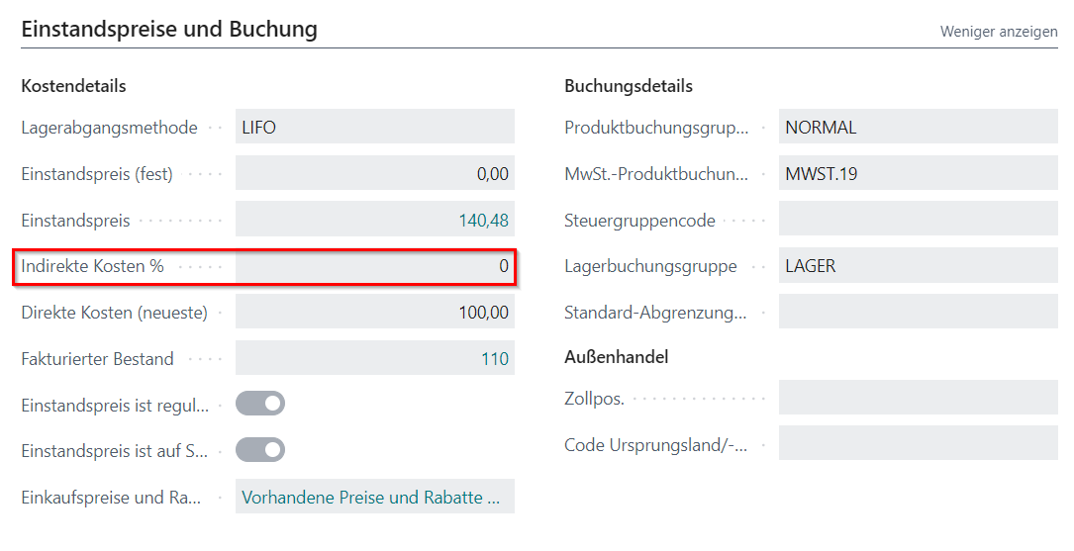Click the Weniger anzeigen link
Screen dimensions: 1074x551
998,32
